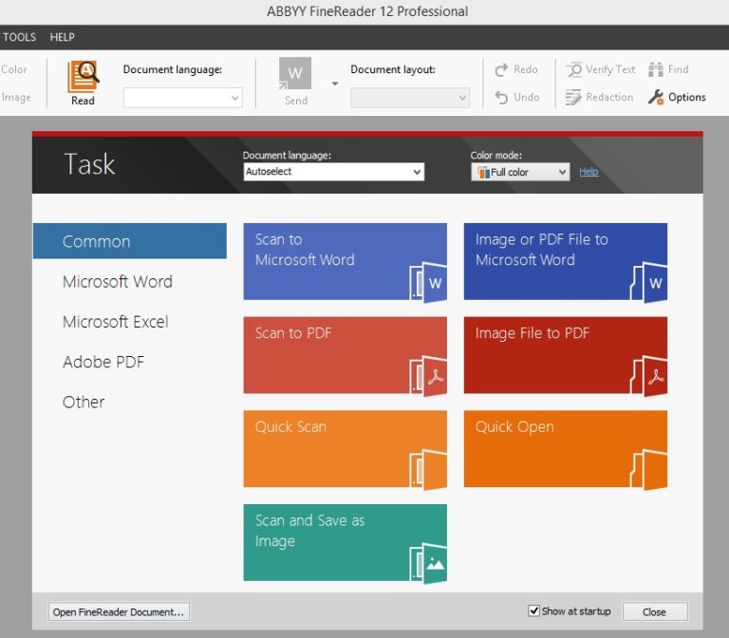The image size is (729, 638).
Task: Click the Read magnifier icon in toolbar
Action: click(x=84, y=77)
